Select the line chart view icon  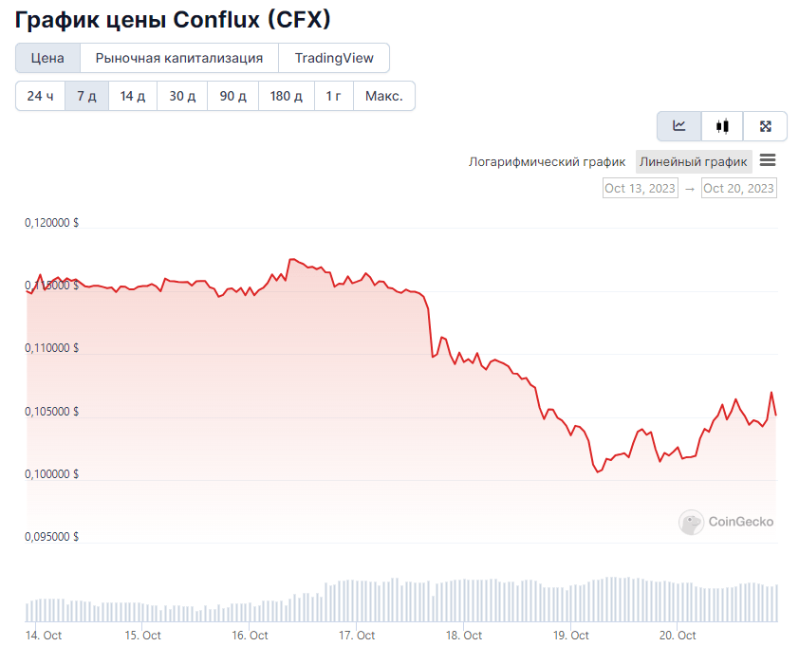679,126
